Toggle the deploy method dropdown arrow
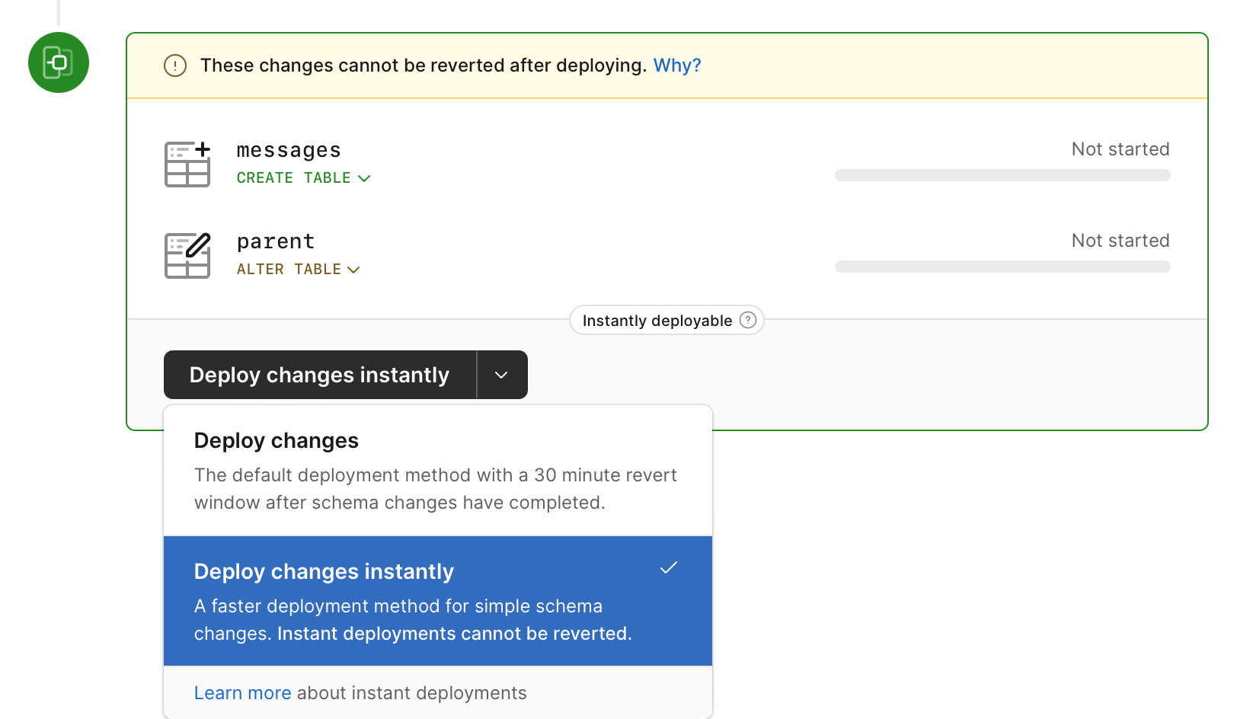The image size is (1234, 719). coord(502,375)
